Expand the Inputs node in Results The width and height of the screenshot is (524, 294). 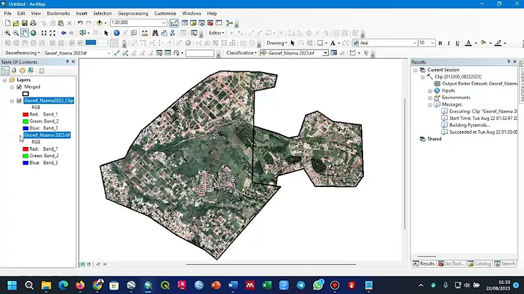430,91
